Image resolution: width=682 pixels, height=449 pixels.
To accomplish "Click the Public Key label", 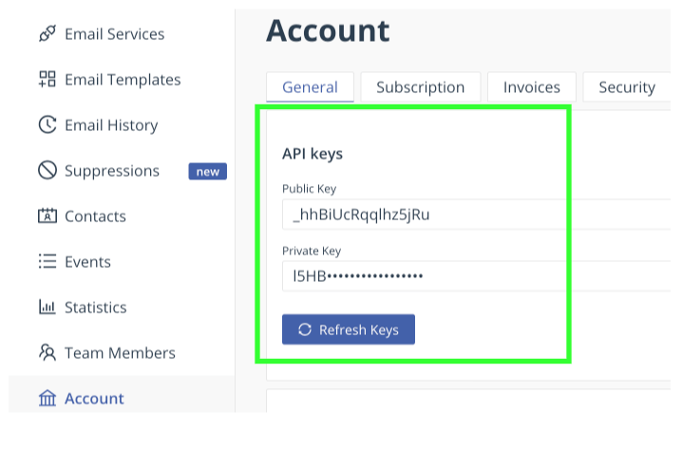I will coord(310,189).
